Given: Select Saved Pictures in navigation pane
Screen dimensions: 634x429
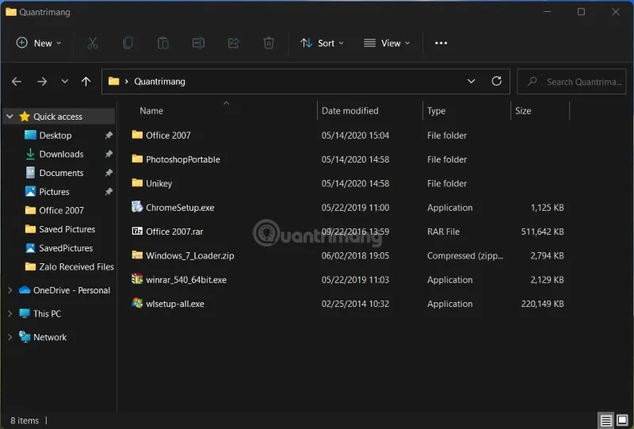Looking at the screenshot, I should (x=67, y=229).
